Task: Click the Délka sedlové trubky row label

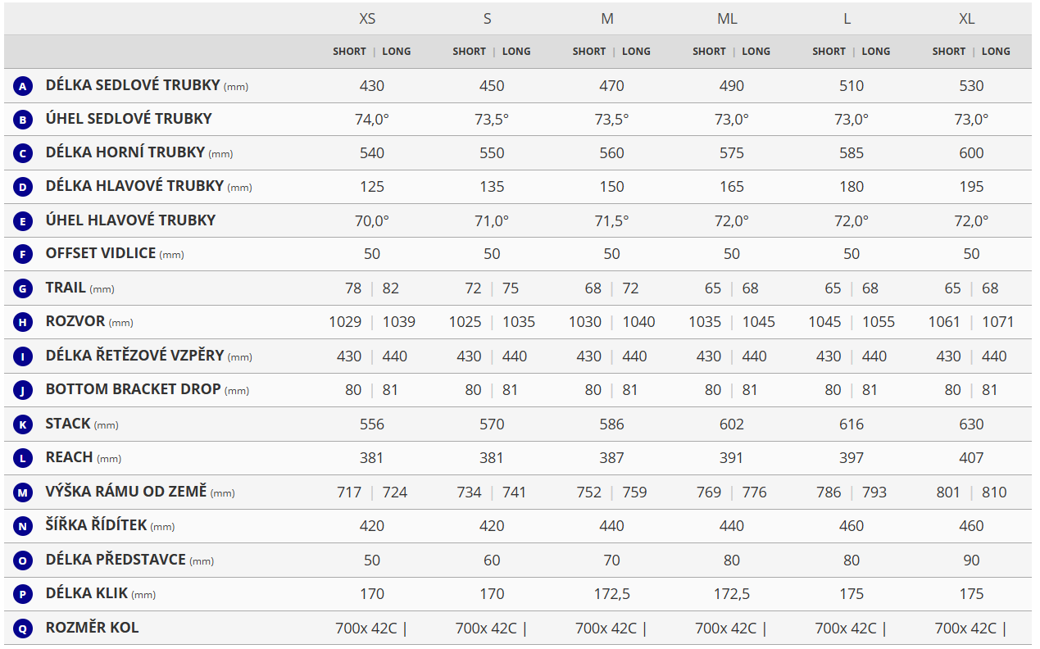Action: point(133,85)
